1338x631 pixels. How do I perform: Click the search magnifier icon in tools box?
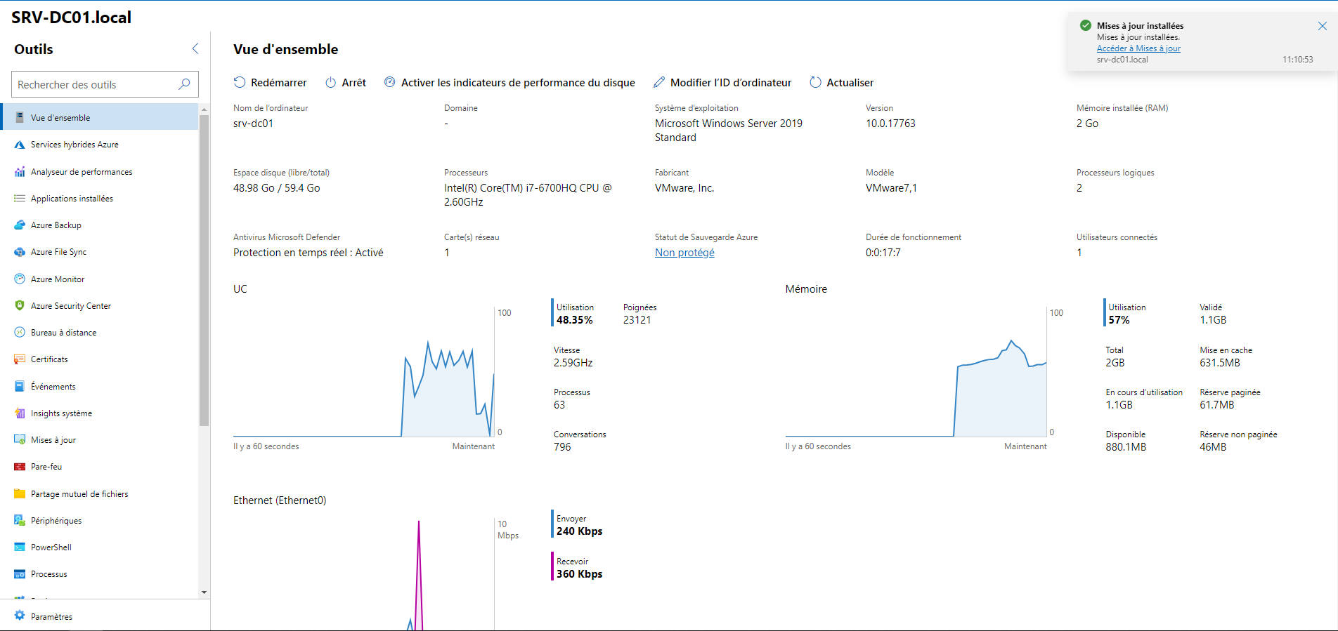pos(184,84)
